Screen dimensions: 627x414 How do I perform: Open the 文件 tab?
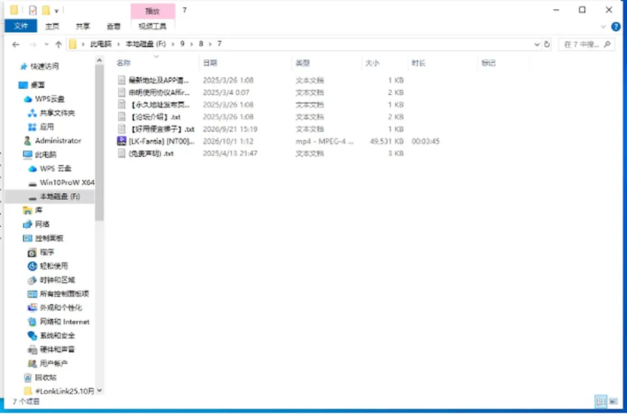click(21, 26)
